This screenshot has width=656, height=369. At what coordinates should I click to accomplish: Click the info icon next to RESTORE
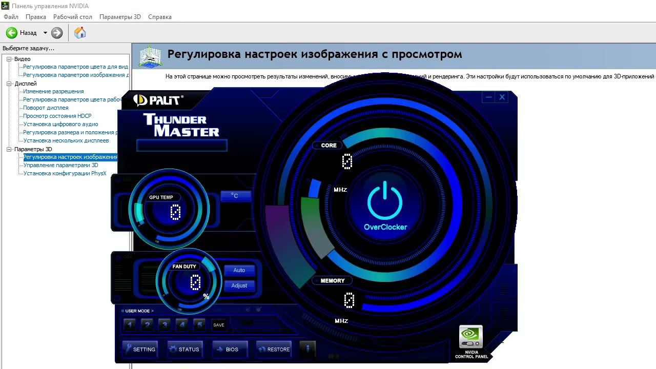[x=307, y=349]
